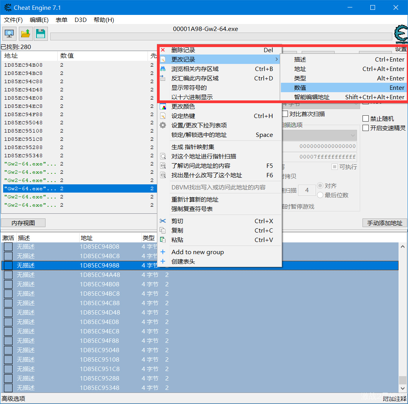Select 显示带符号的 menu entry

click(x=220, y=88)
